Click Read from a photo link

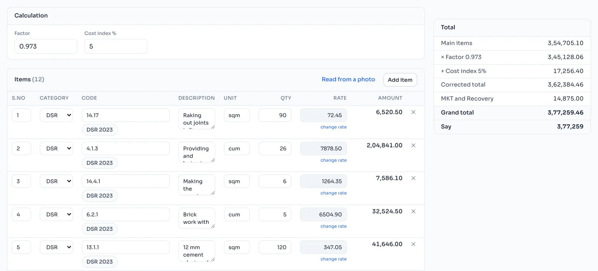(348, 79)
